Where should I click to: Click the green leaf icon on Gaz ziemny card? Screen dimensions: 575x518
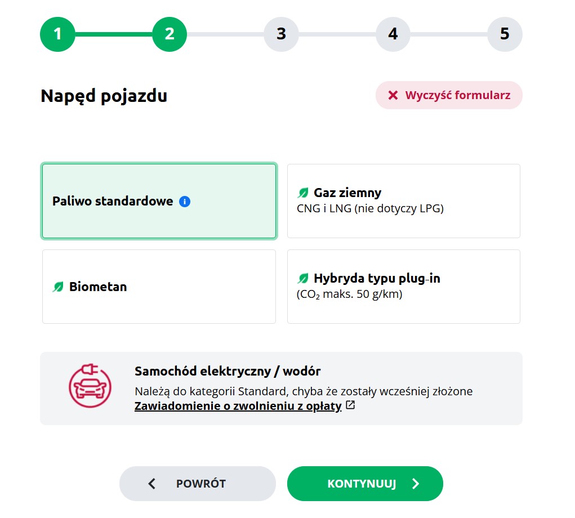(x=302, y=192)
